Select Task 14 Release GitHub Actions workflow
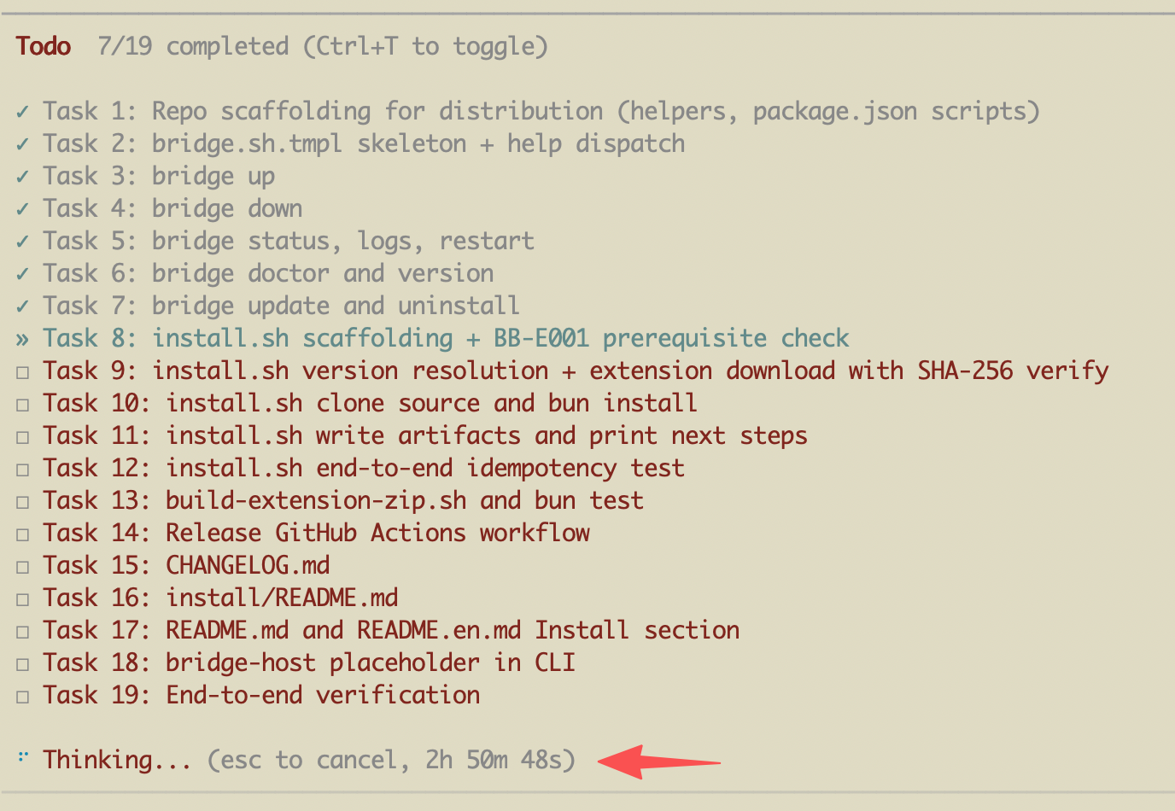The width and height of the screenshot is (1175, 811). (316, 533)
